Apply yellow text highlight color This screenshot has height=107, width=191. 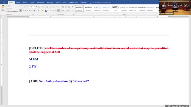pos(42,11)
